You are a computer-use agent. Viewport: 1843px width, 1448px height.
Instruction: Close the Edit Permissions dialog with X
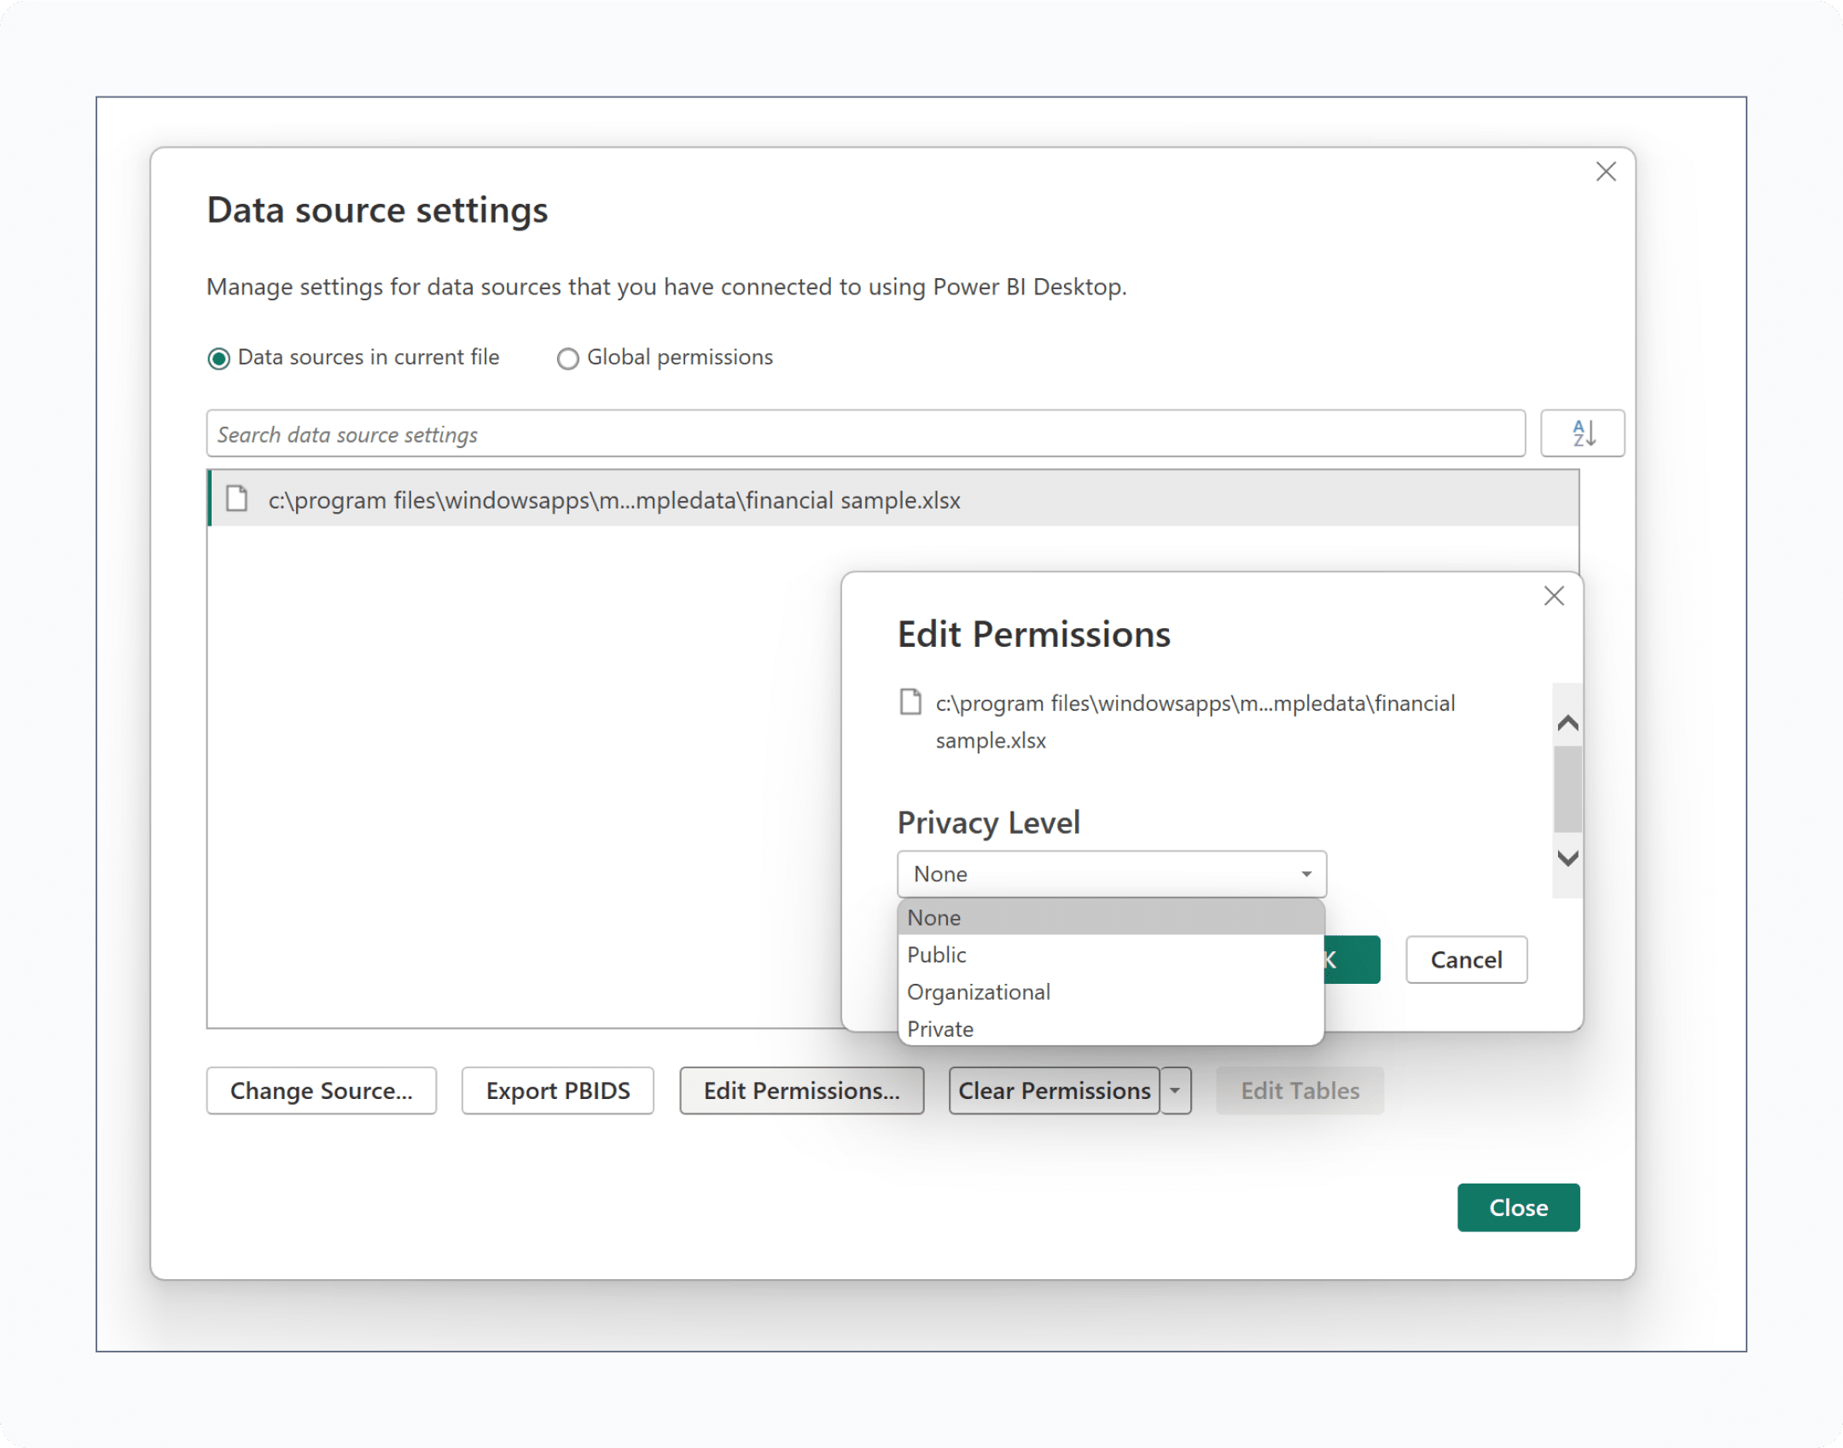[x=1554, y=596]
